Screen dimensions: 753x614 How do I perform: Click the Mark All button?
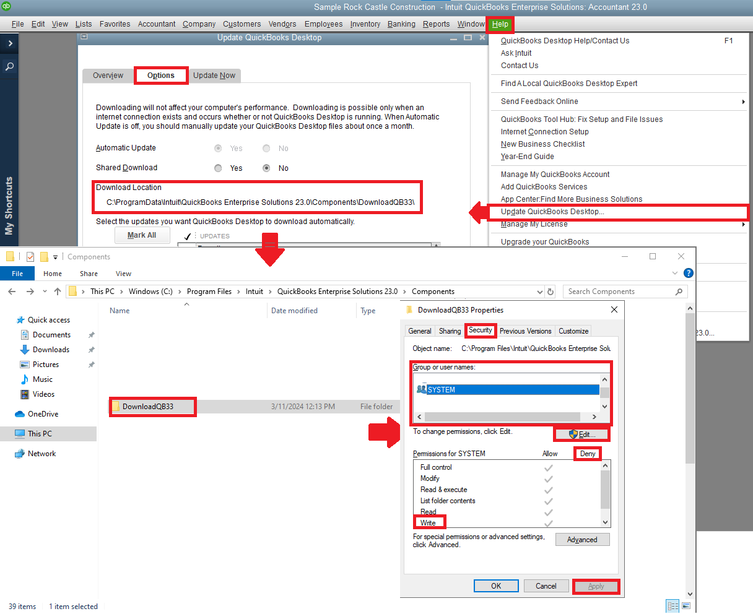coord(142,235)
